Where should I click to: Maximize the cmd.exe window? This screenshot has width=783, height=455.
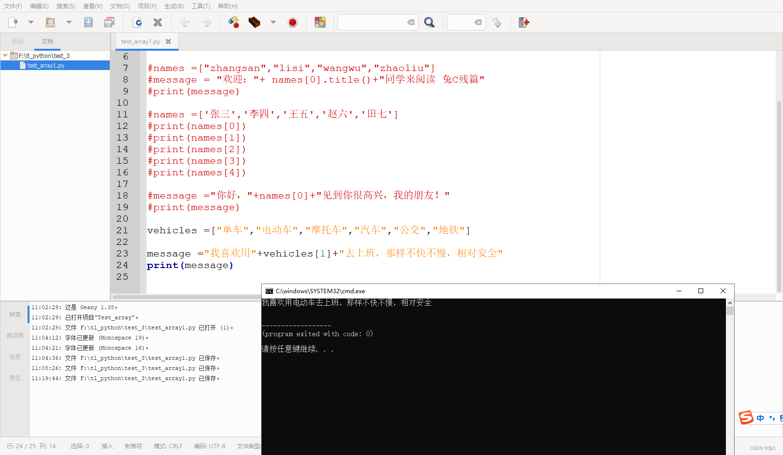[x=701, y=291]
